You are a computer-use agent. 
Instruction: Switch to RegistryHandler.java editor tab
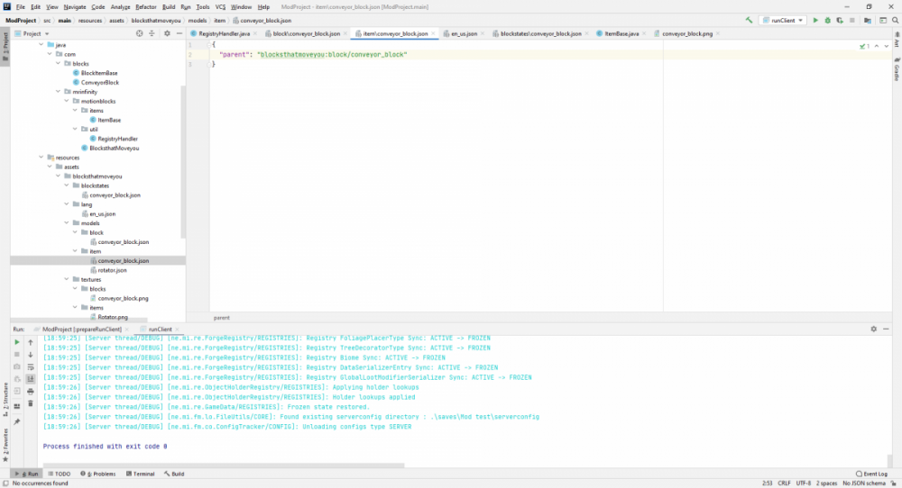223,33
